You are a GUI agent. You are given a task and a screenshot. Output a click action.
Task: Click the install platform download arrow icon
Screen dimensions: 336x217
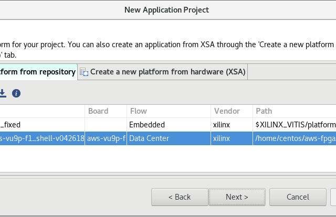point(3,93)
